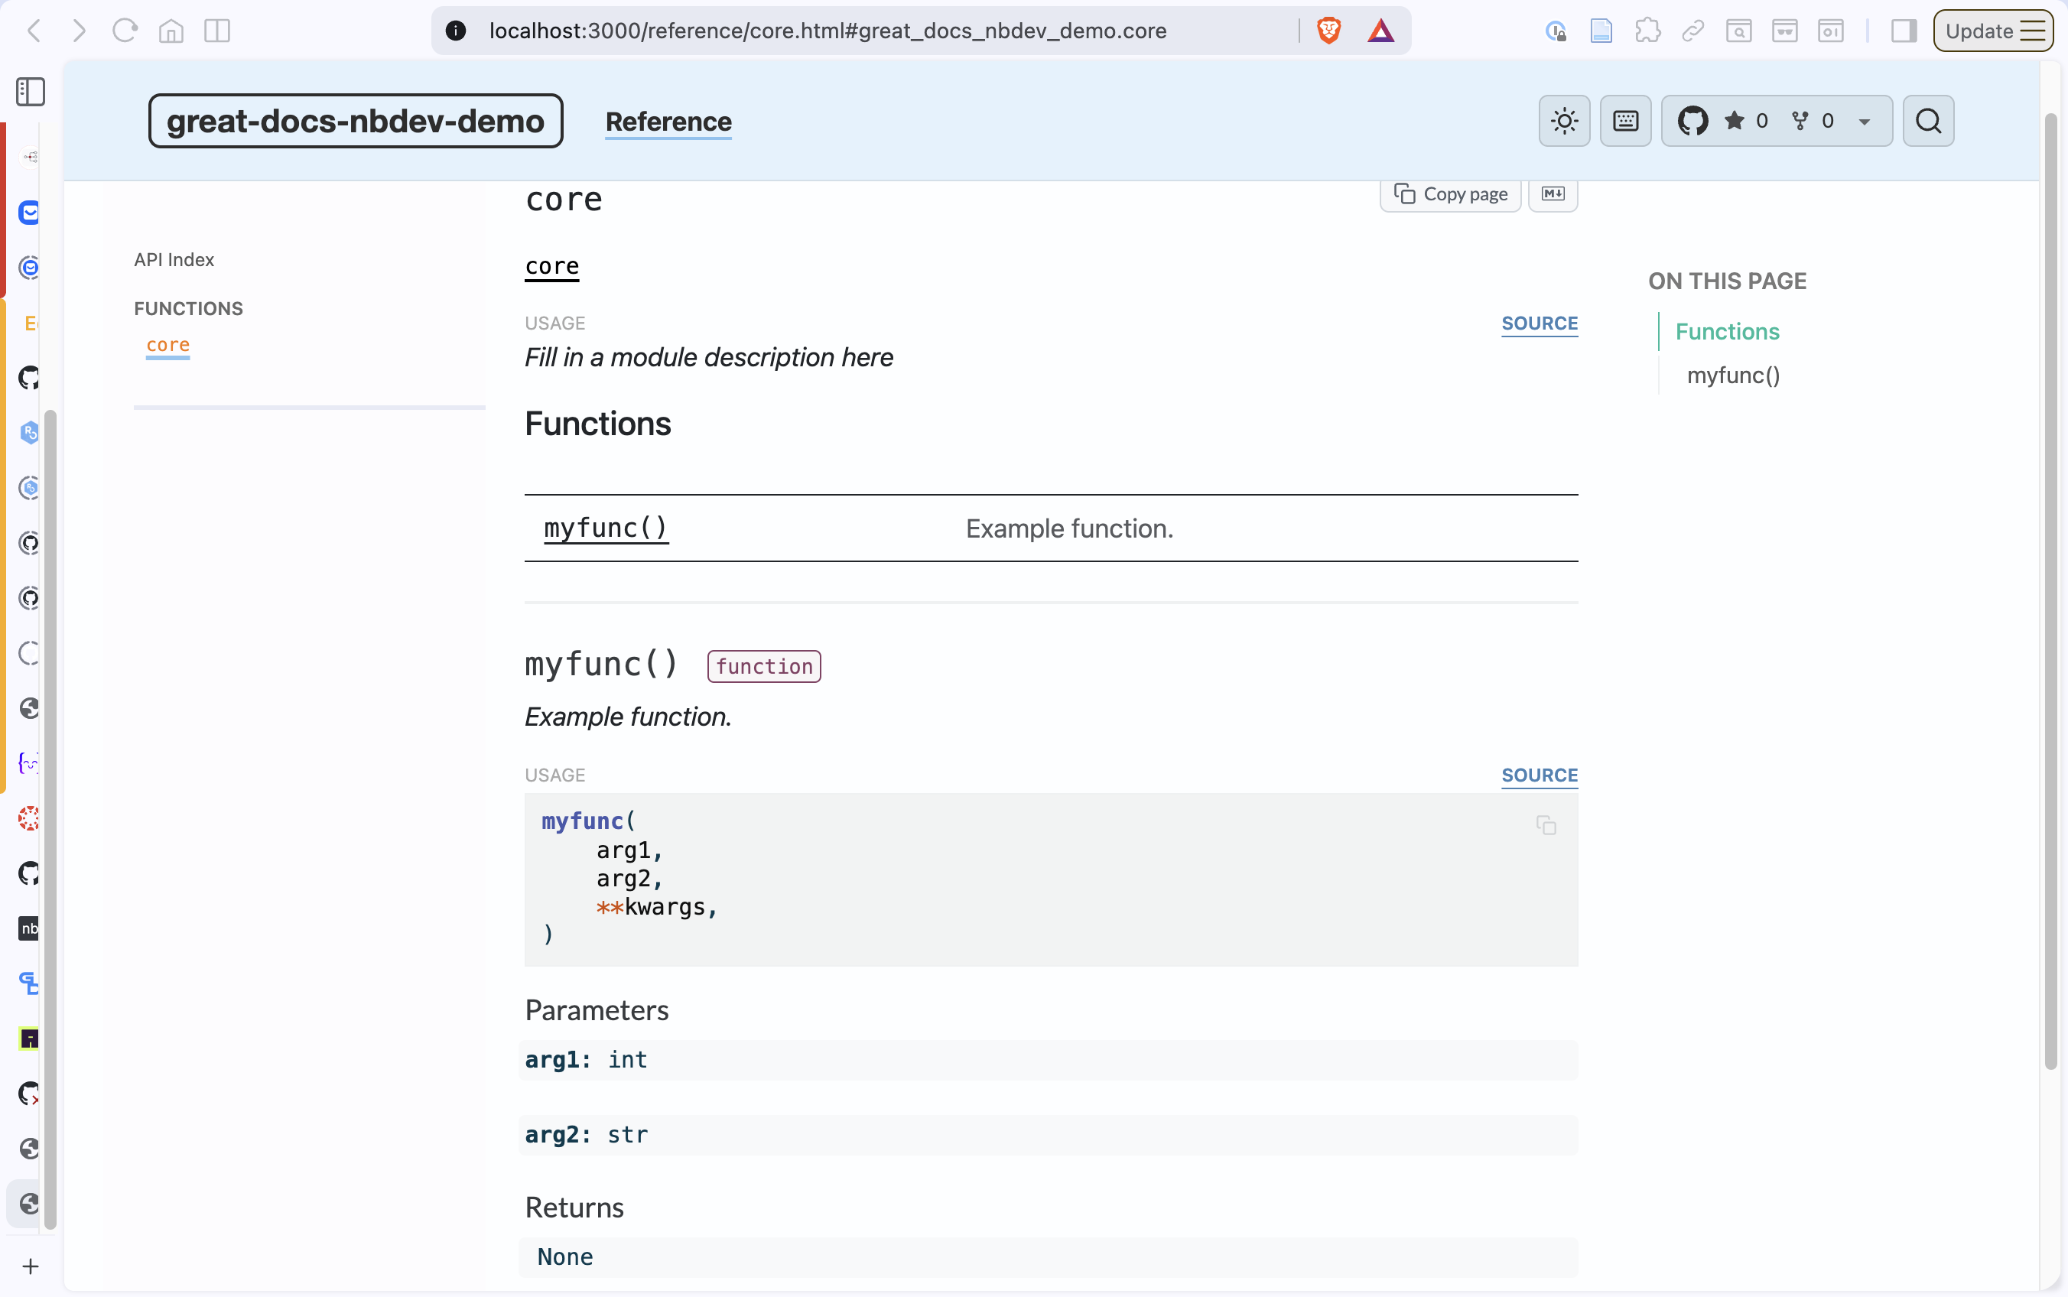
Task: Click the Markdown view icon button
Action: click(1553, 194)
